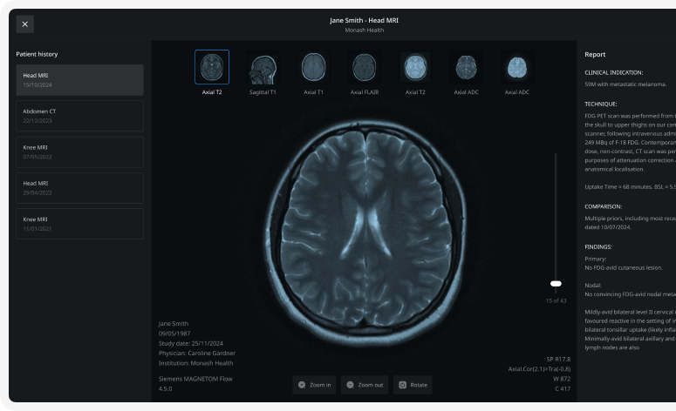
Task: Click the Zoom in button
Action: point(314,384)
